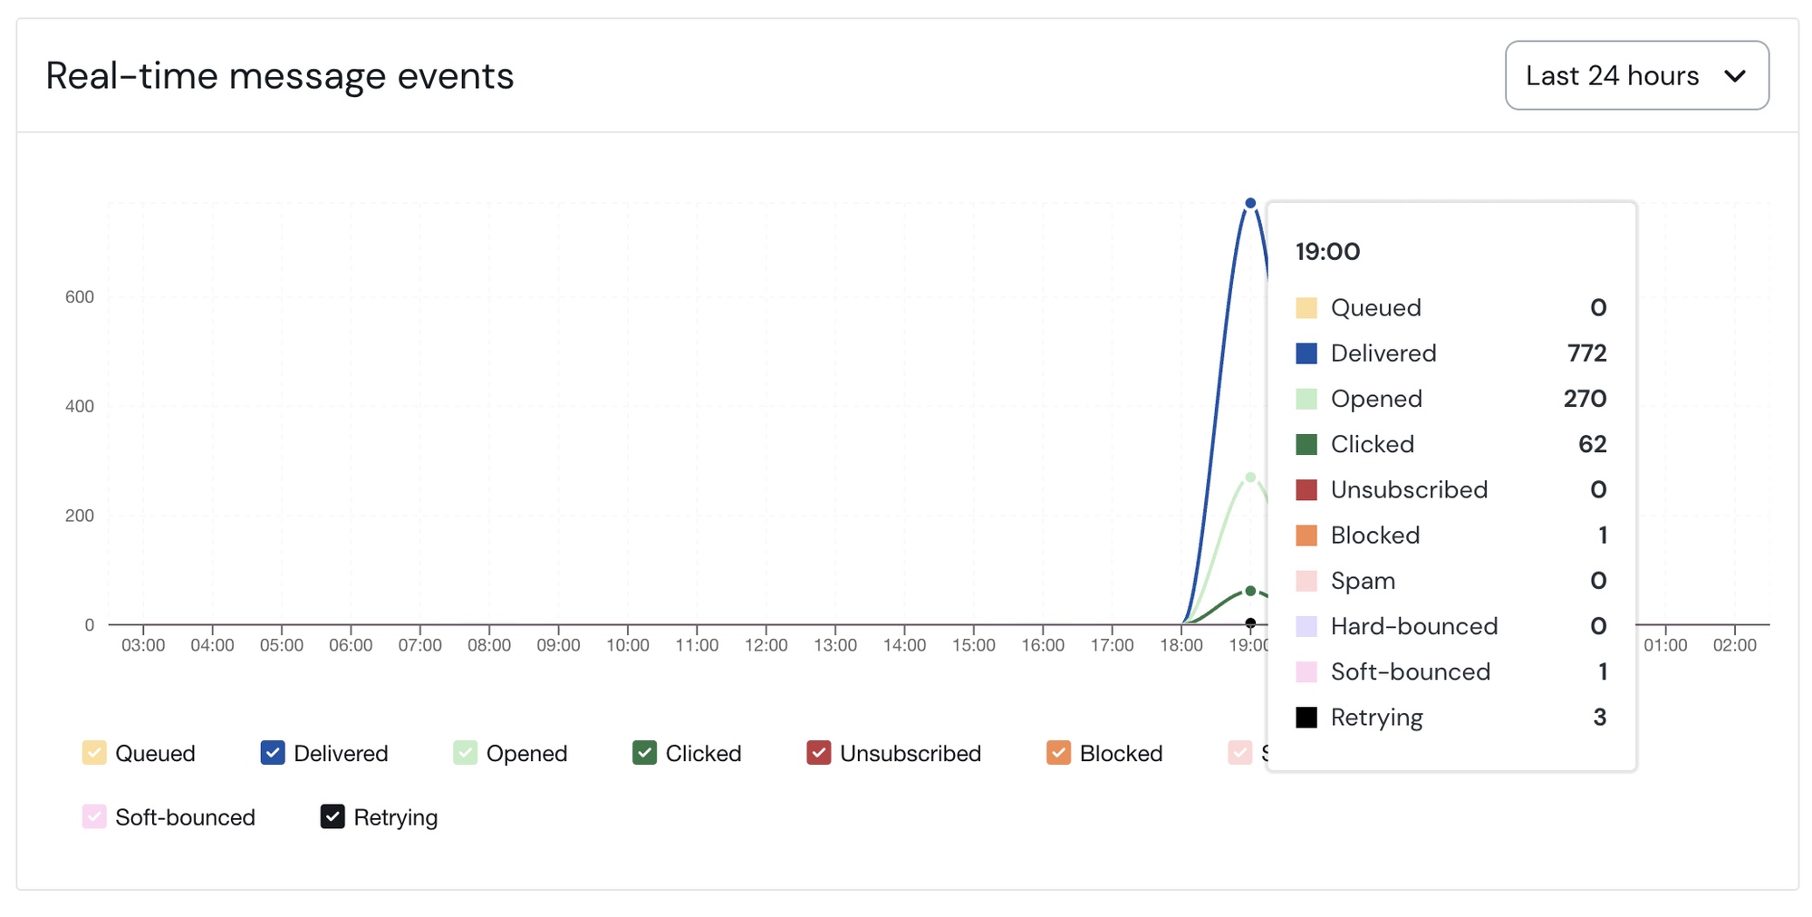
Task: Click the Delivered peak data point
Action: coord(1250,203)
